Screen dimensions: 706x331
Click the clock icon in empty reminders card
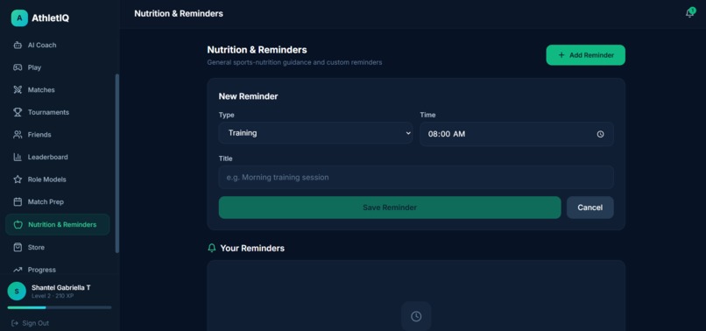(x=416, y=316)
